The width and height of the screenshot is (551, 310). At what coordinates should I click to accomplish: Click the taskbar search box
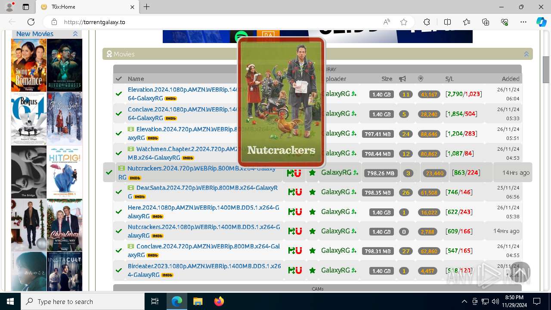83,301
